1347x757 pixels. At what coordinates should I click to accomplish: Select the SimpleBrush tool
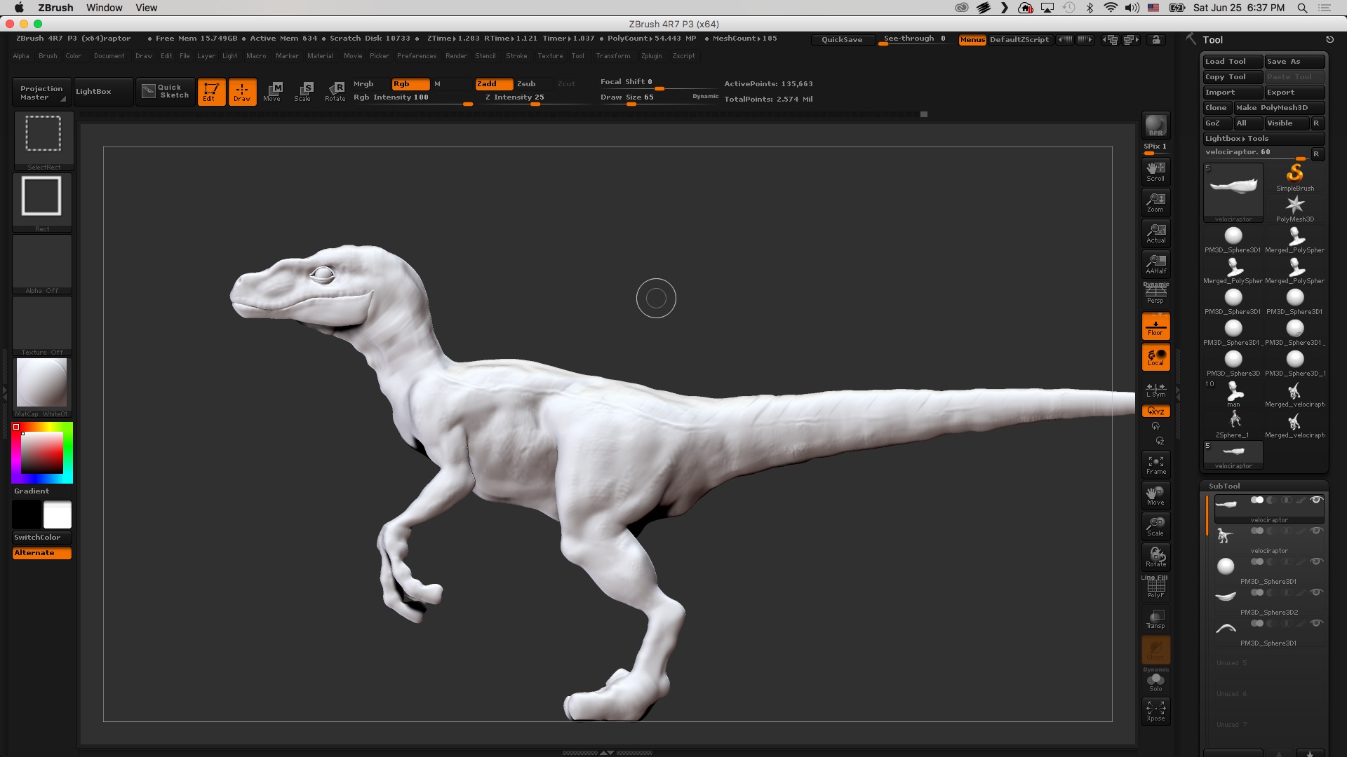(1295, 177)
